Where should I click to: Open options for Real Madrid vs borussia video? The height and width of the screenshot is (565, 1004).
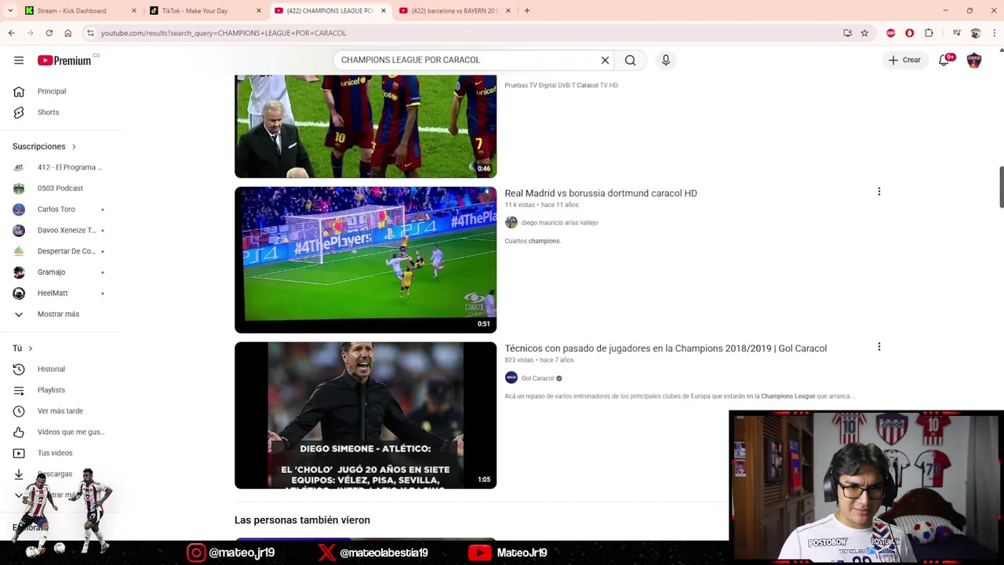(x=879, y=191)
